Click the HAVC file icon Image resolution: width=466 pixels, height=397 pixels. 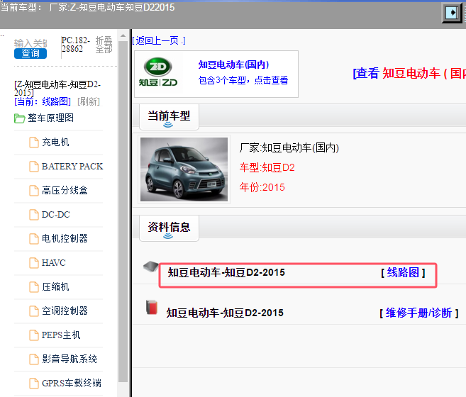[34, 263]
